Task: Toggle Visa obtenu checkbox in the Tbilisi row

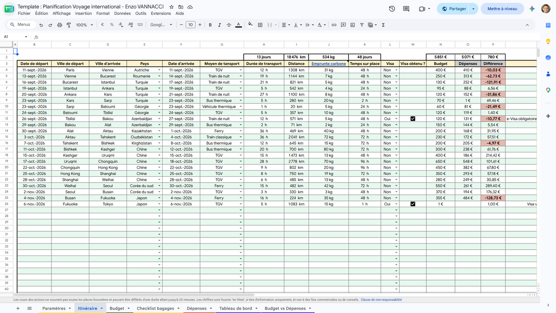Action: (413, 119)
